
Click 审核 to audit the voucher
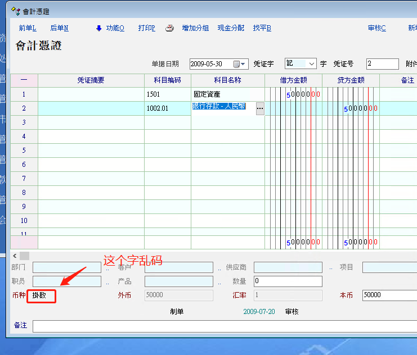376,28
